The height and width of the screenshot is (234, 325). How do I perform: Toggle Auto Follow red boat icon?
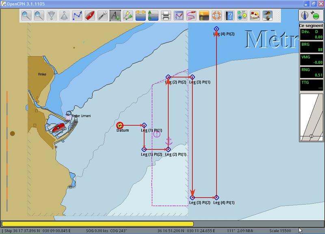(x=90, y=16)
